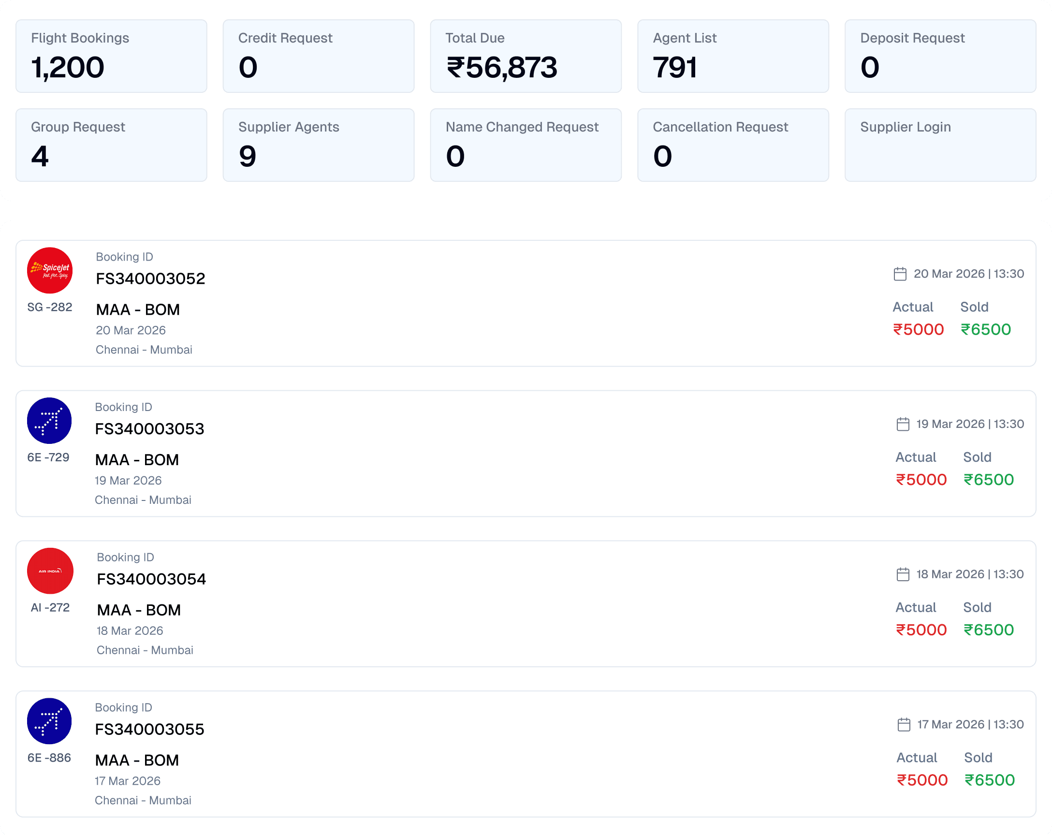Click the 19 Mar 2026 | 13:30 timestamp
The width and height of the screenshot is (1052, 837).
[970, 424]
